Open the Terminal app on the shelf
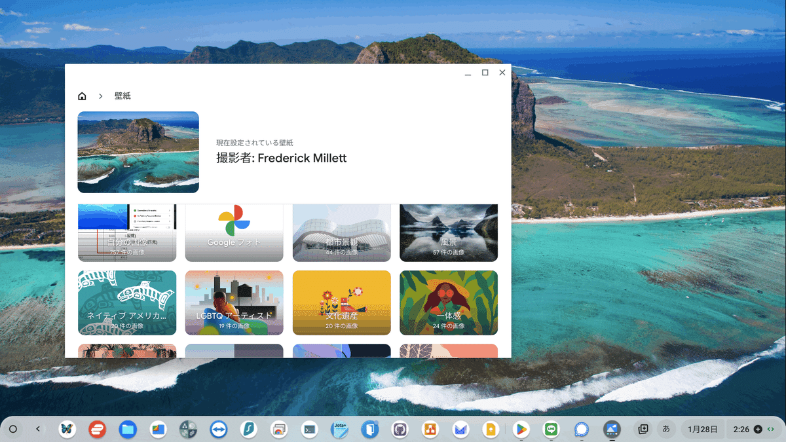 coord(309,430)
